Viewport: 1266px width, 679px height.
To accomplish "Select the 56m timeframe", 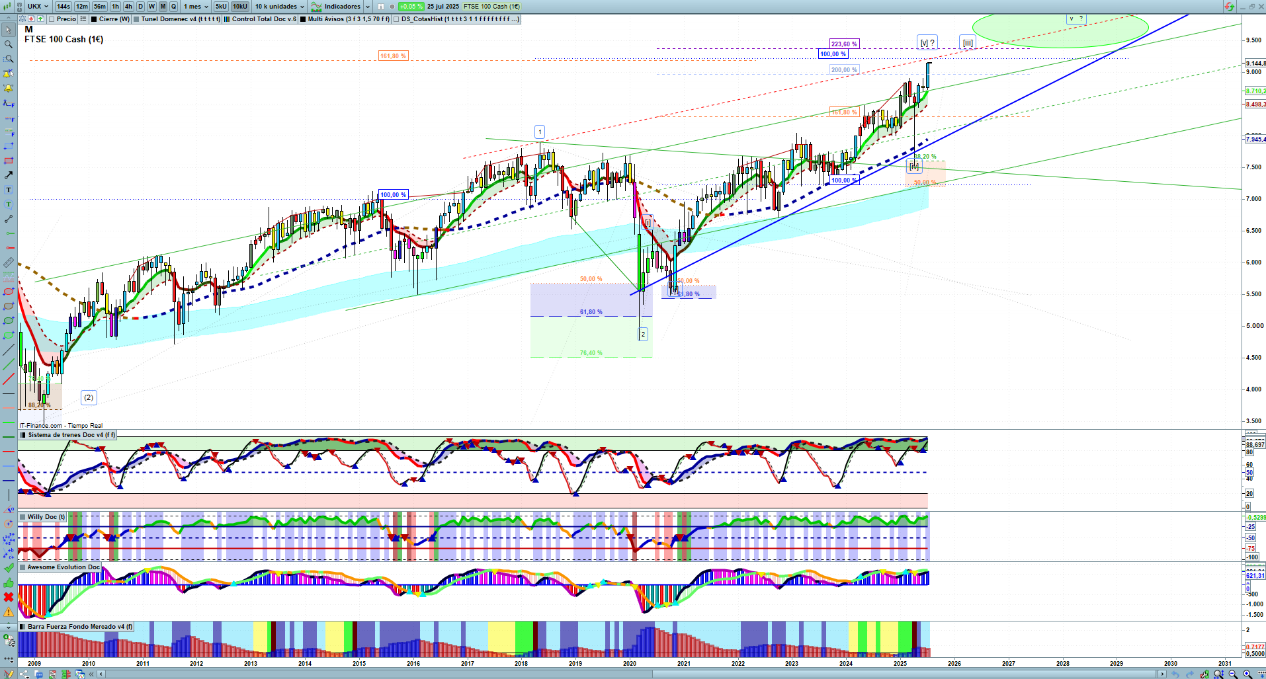I will pos(100,7).
